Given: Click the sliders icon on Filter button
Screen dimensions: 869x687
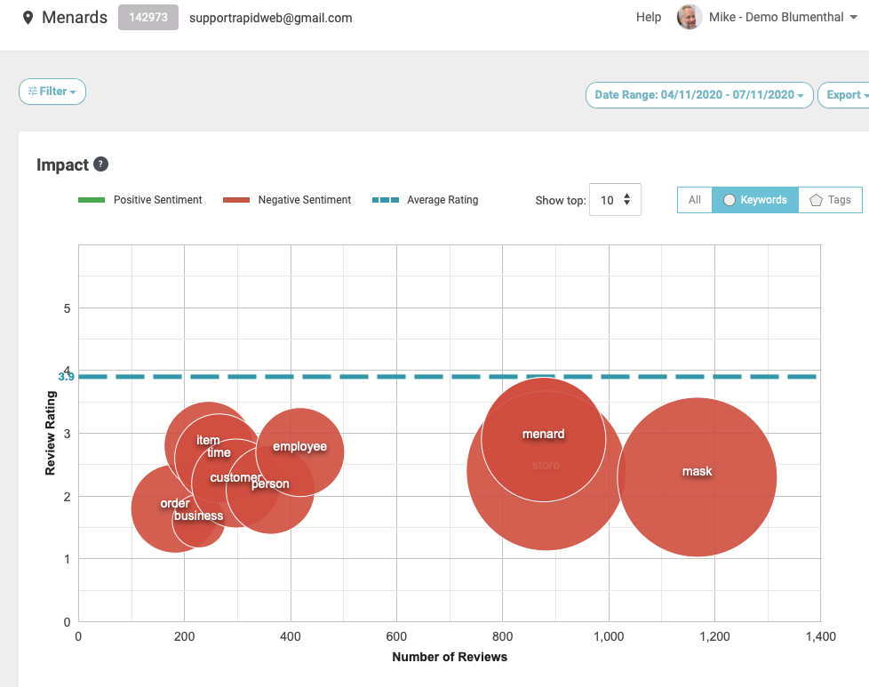Looking at the screenshot, I should 33,91.
